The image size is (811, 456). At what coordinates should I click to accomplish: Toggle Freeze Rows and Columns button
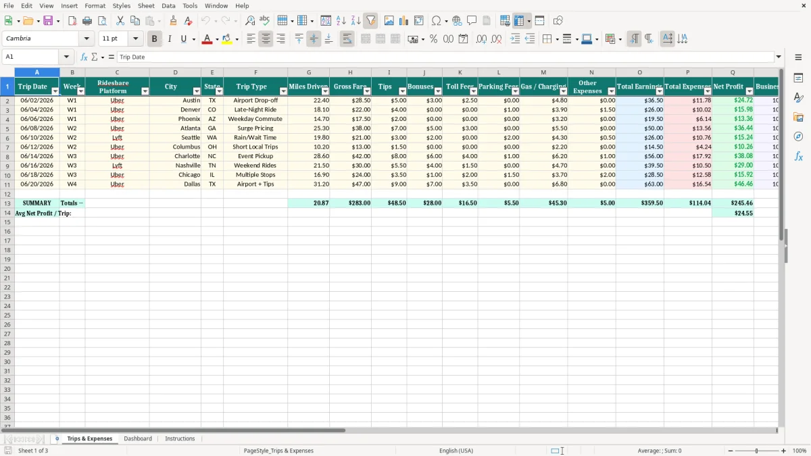(519, 21)
